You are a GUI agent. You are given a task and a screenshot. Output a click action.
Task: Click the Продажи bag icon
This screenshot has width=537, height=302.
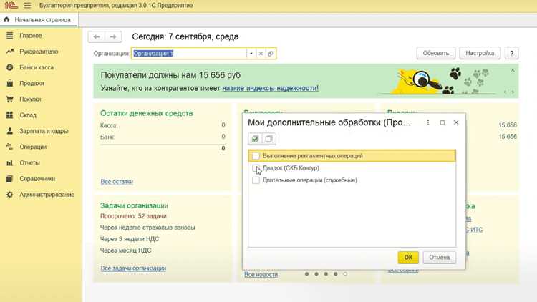(x=9, y=83)
